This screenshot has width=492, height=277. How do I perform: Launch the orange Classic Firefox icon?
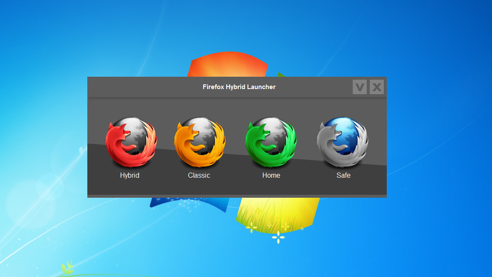(200, 142)
